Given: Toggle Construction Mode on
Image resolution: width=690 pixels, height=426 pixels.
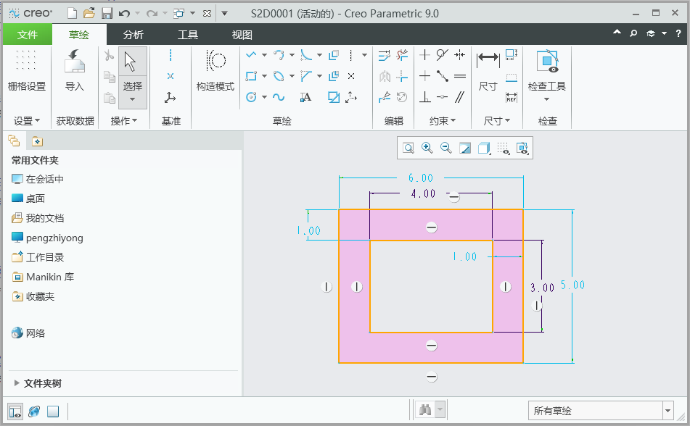Looking at the screenshot, I should (x=215, y=70).
